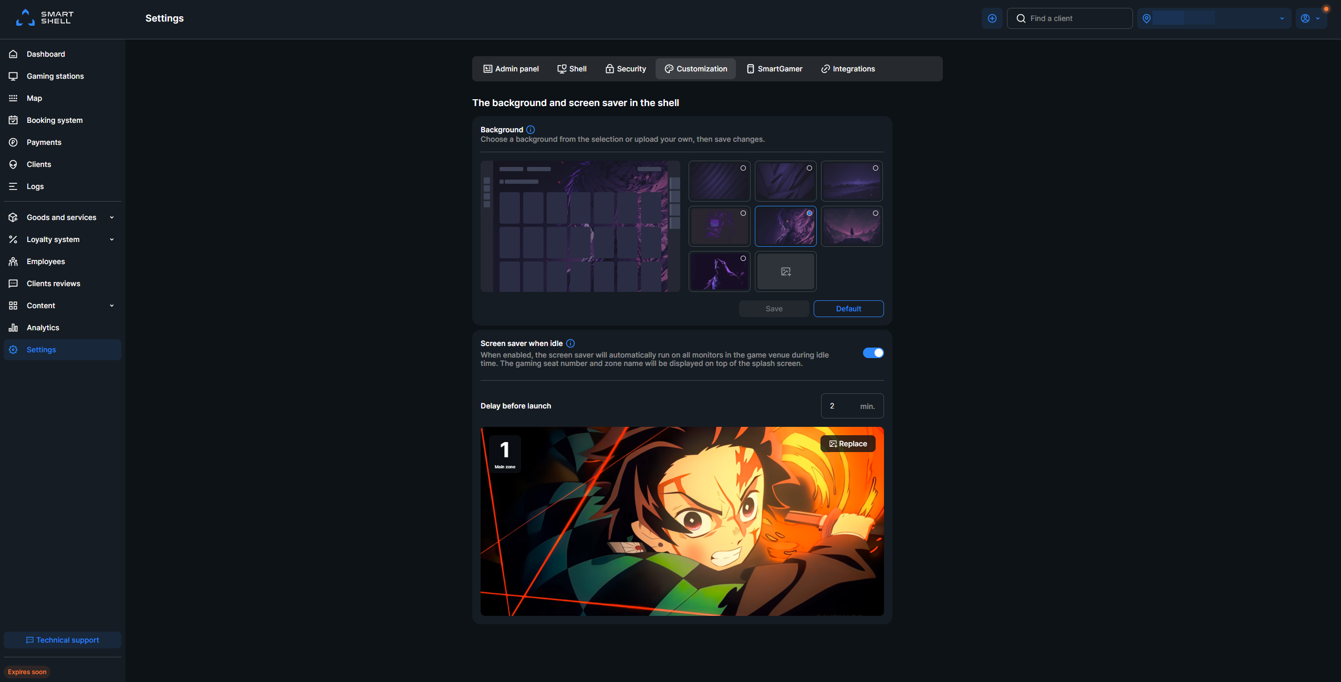Select the purple warrior background radio
The width and height of the screenshot is (1341, 682).
[x=743, y=258]
